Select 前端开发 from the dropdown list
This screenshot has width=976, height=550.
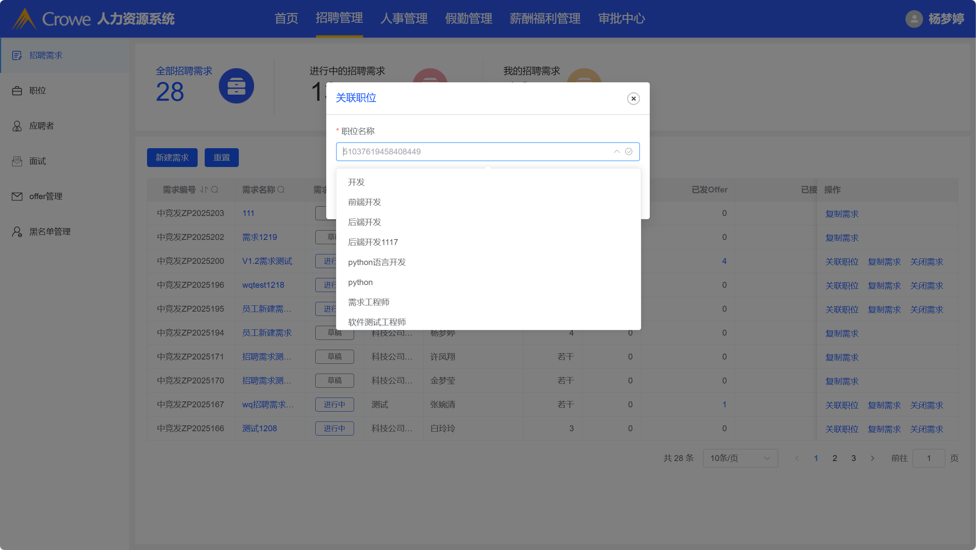tap(364, 202)
